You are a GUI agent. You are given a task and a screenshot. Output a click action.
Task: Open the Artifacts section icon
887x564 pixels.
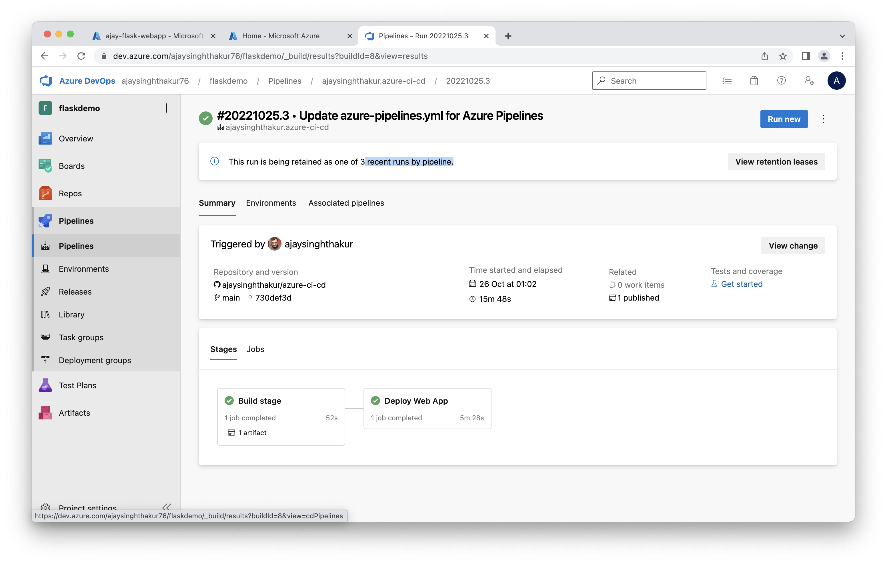click(45, 413)
